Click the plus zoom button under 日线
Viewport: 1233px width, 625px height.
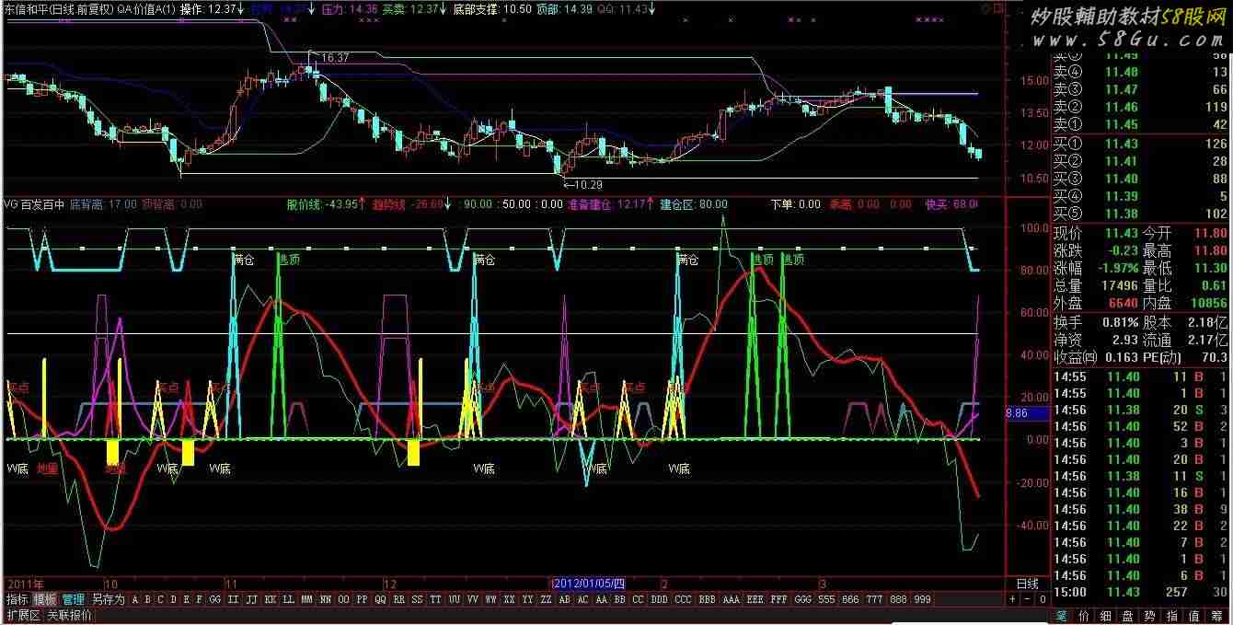pyautogui.click(x=1013, y=599)
